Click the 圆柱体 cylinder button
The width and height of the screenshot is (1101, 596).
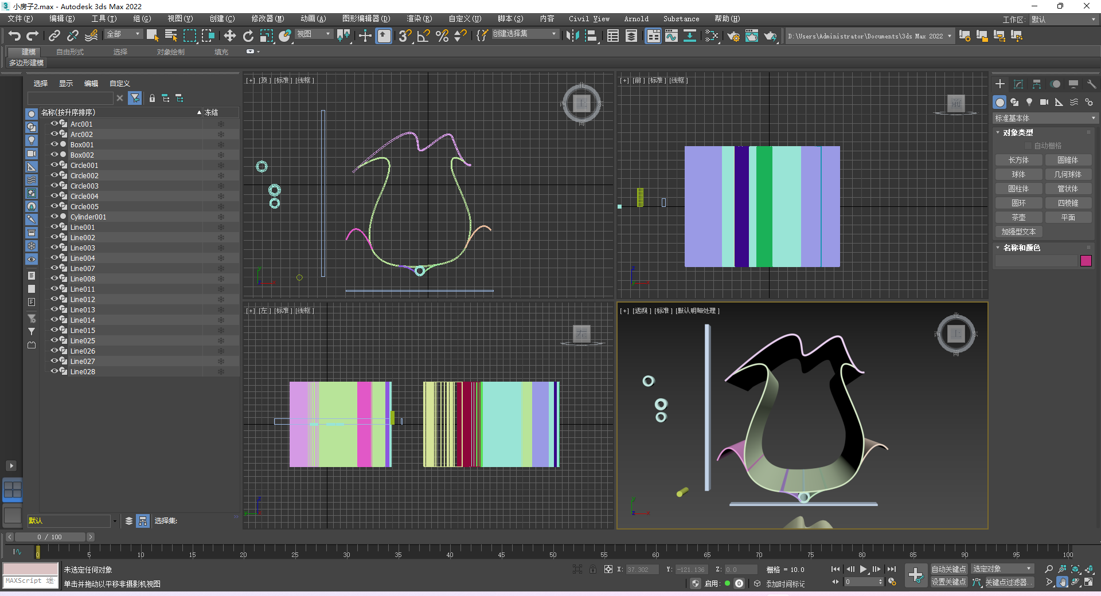[x=1018, y=189]
